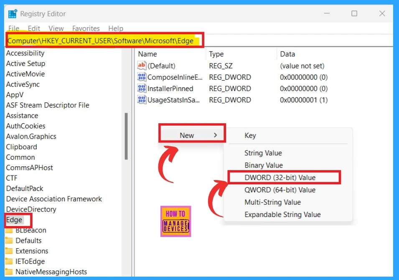Screen dimensions: 399x280
Task: Select the AppV key
Action: pos(15,95)
